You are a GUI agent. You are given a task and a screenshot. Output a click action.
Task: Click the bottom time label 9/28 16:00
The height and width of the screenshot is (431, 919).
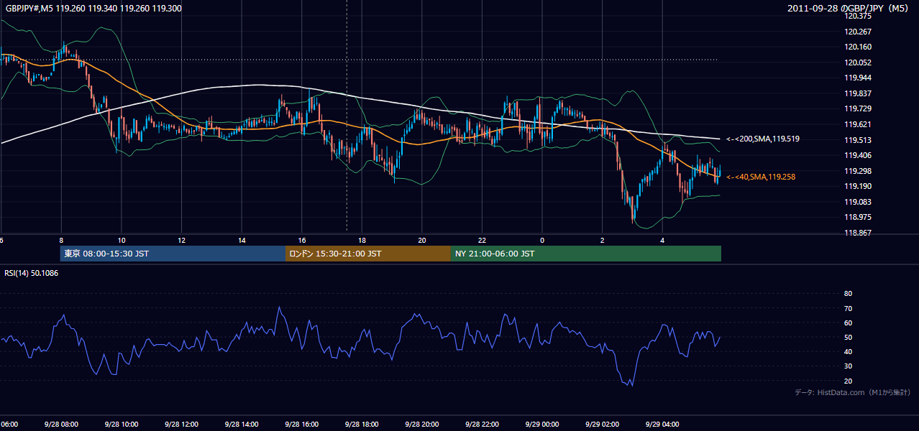[301, 424]
